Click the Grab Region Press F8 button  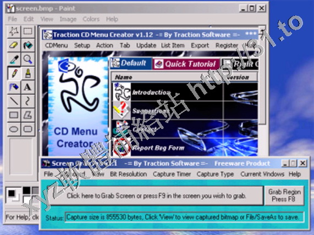[284, 195]
